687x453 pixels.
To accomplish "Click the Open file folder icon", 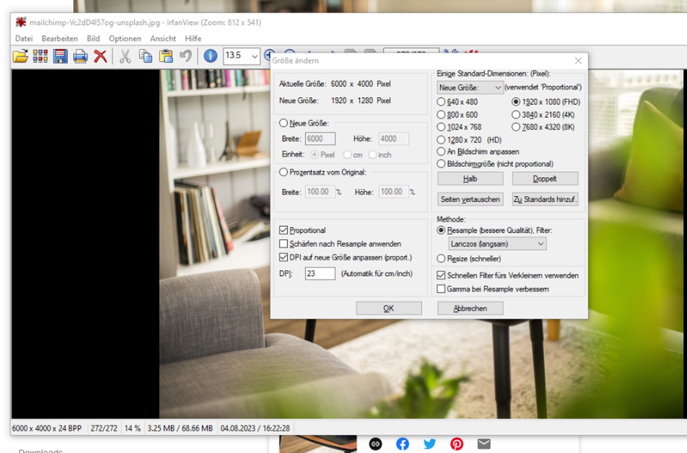I will tap(20, 56).
